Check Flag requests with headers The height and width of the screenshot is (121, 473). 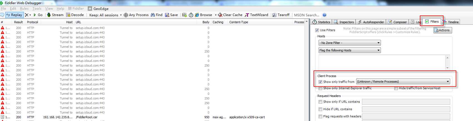(320, 116)
